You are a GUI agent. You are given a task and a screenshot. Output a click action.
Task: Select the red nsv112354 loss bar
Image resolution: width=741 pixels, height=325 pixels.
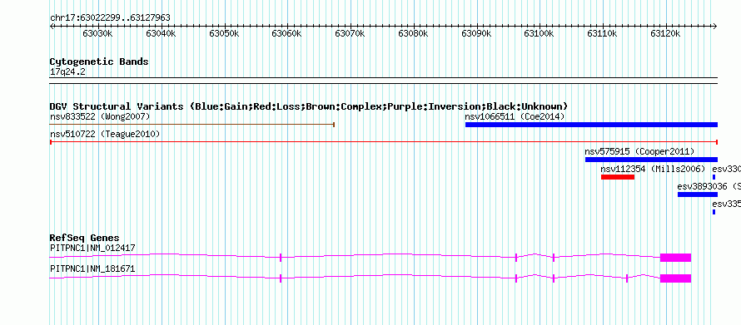coord(618,177)
